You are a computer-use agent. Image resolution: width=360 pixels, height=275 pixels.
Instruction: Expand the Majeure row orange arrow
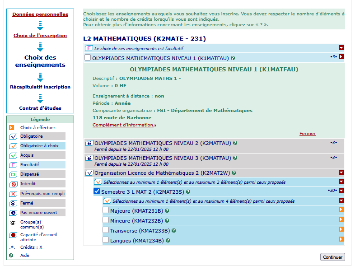[341, 210]
